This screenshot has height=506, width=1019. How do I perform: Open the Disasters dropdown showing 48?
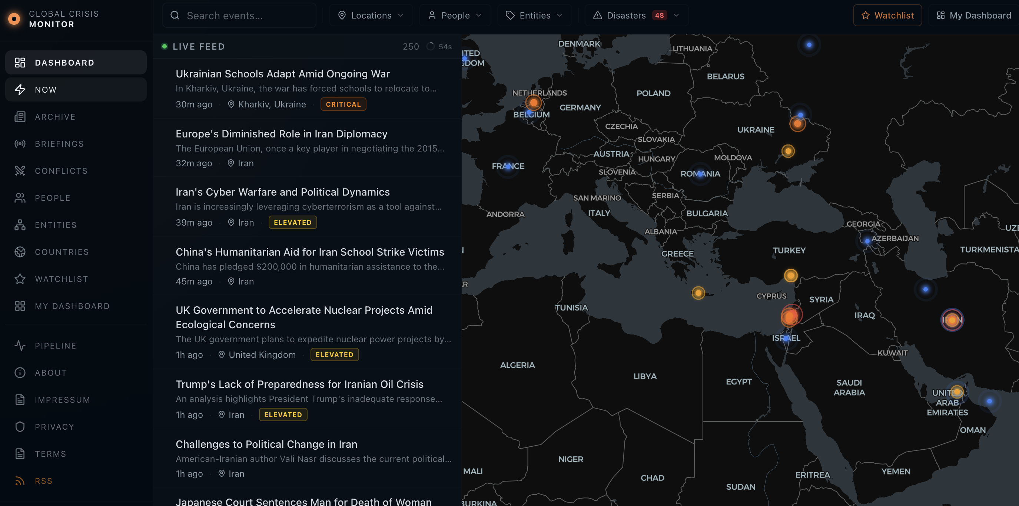pyautogui.click(x=636, y=15)
